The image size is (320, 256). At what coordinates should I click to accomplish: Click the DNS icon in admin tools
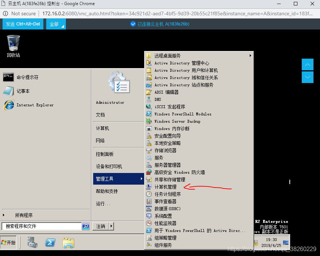(149, 99)
